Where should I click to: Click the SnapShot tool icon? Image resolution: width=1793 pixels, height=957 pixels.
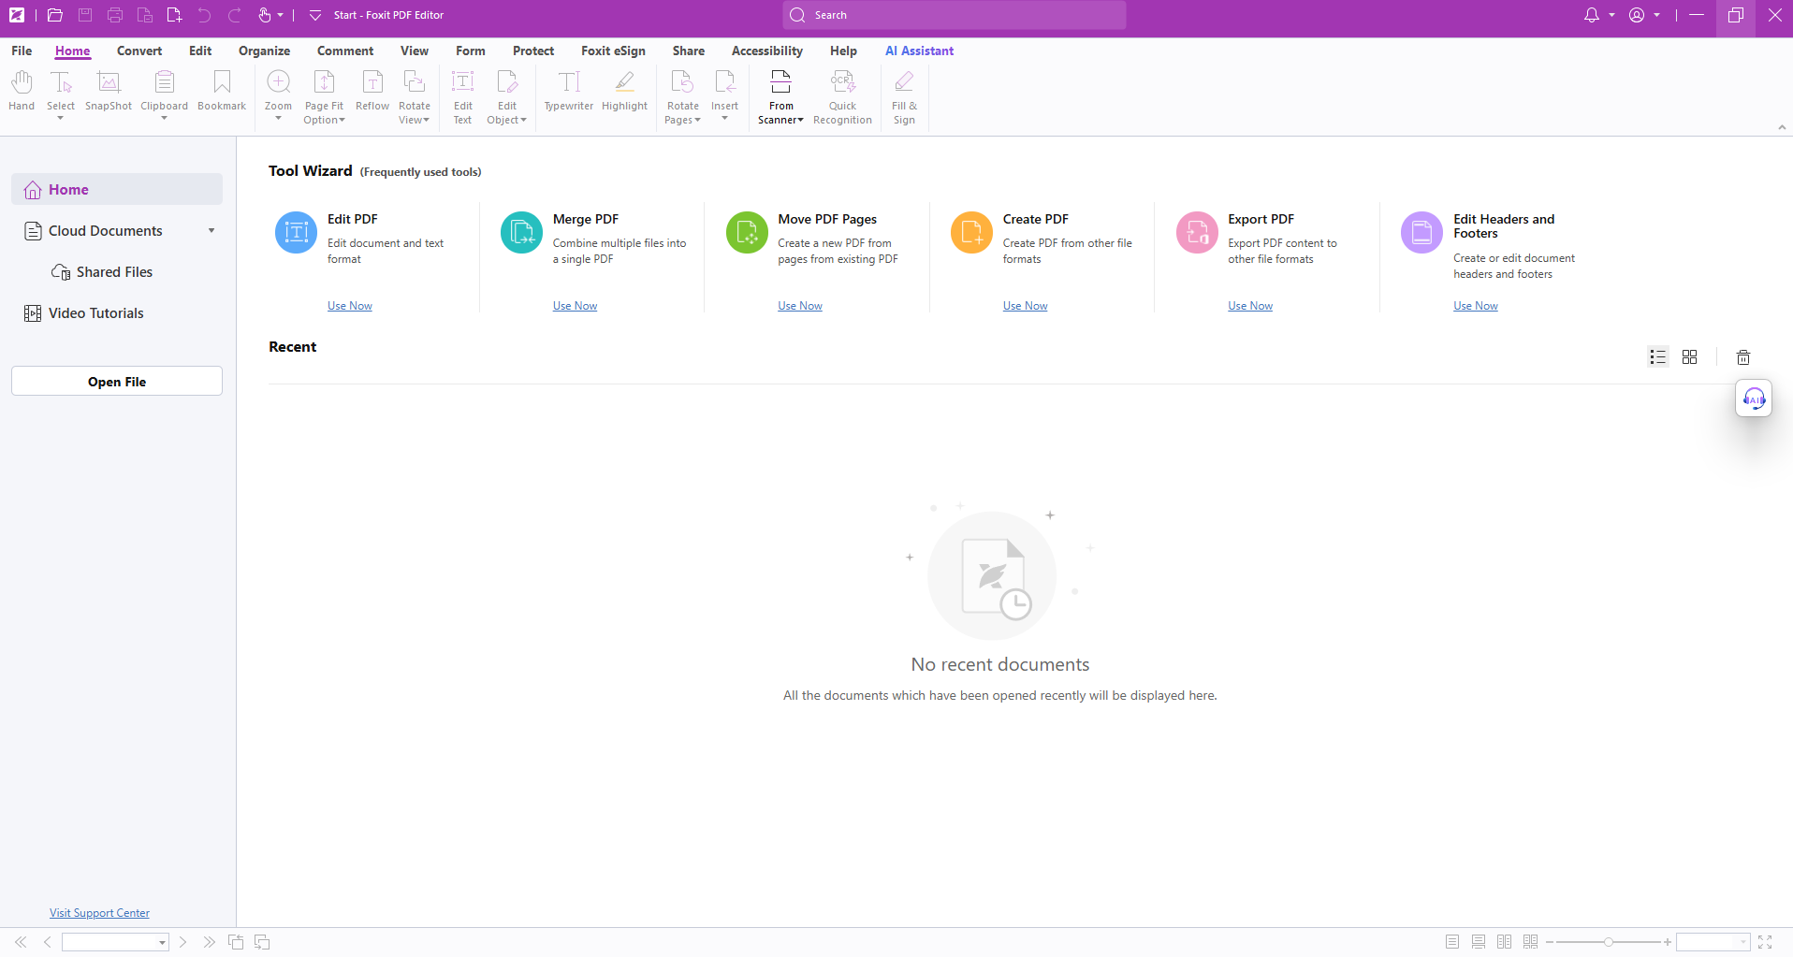pyautogui.click(x=109, y=92)
